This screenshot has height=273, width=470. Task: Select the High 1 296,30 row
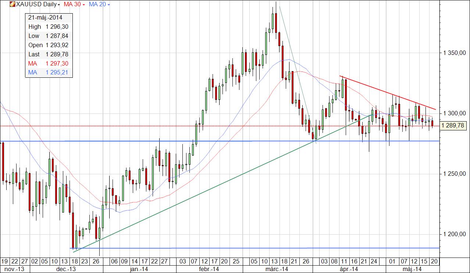(x=48, y=27)
